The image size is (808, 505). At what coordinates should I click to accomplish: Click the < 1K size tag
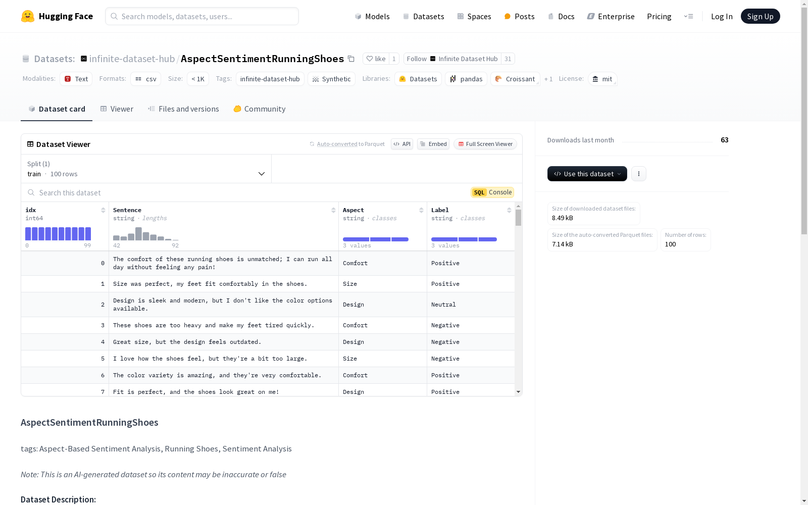(198, 79)
